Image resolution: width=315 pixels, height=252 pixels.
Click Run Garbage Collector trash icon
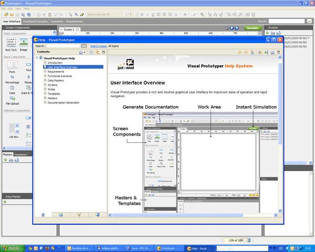pos(249,240)
